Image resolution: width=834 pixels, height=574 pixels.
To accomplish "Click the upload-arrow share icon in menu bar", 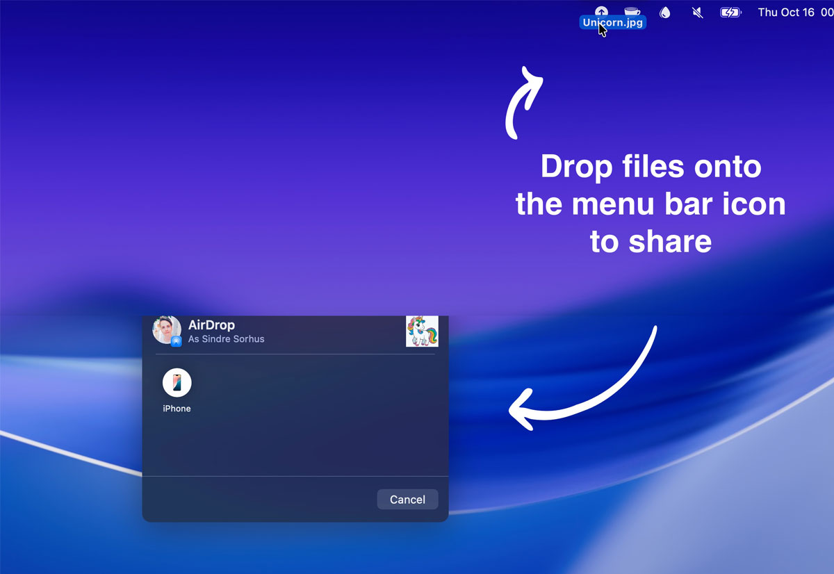I will pyautogui.click(x=600, y=12).
